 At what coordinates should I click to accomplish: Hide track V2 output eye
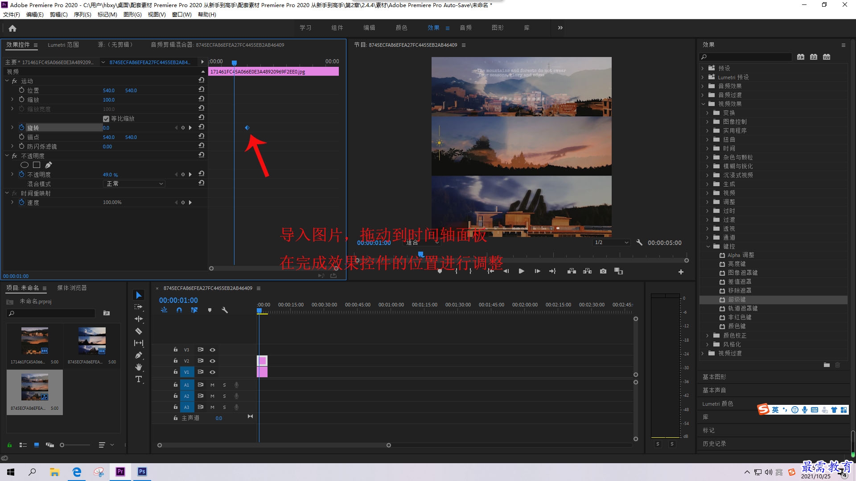click(x=213, y=361)
